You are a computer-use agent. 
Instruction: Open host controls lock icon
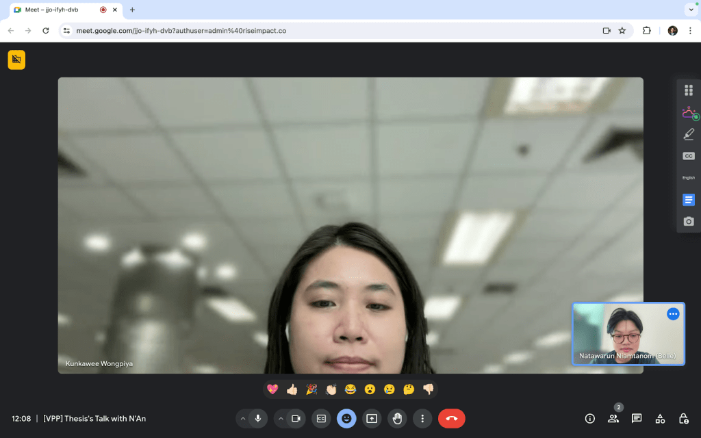point(683,418)
